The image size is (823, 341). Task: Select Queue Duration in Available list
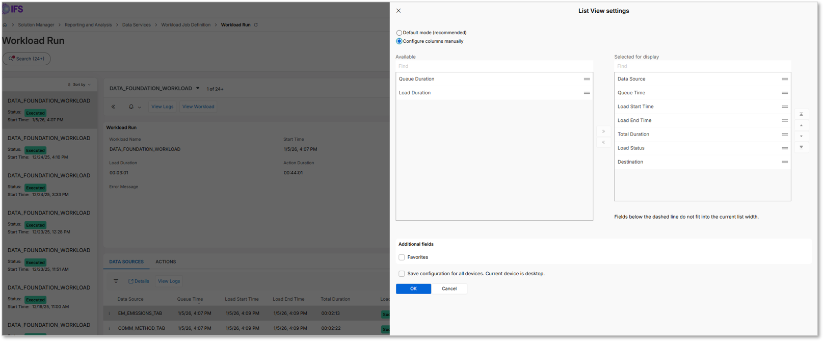click(x=494, y=79)
